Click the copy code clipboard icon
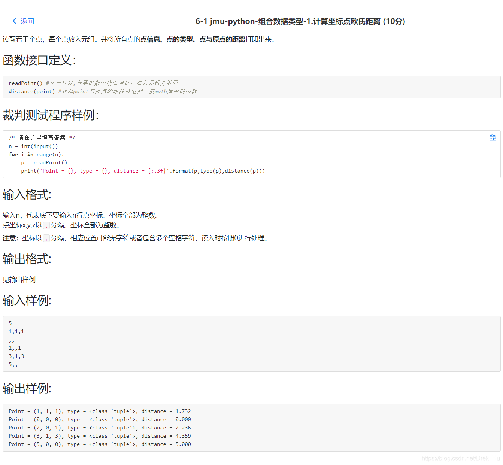This screenshot has width=503, height=465. tap(493, 138)
